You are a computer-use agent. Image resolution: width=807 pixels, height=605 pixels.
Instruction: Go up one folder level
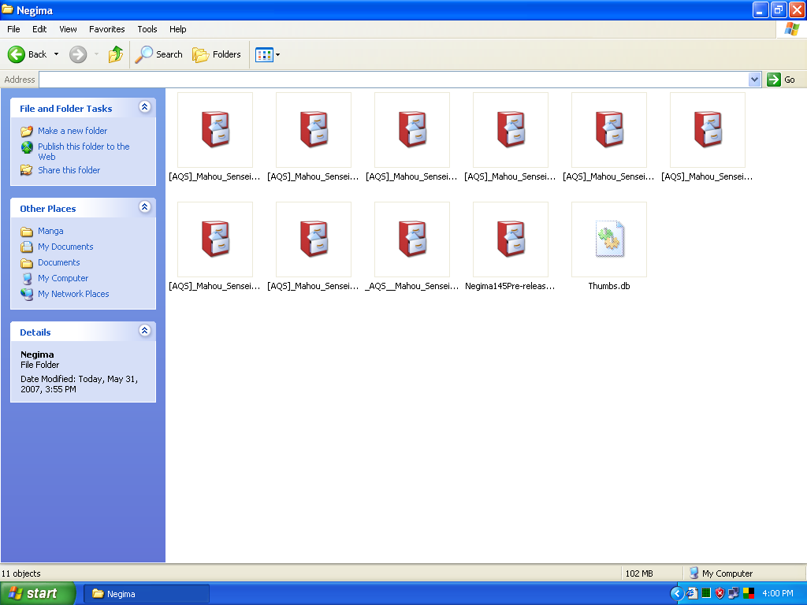[115, 54]
